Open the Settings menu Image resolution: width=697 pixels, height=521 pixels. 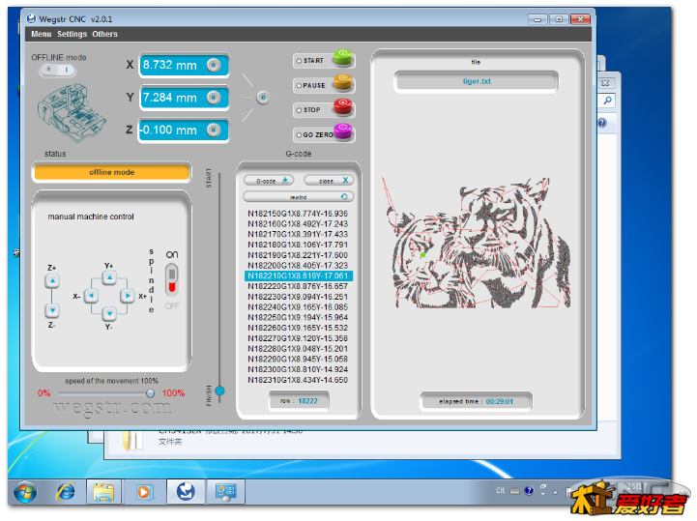[x=72, y=34]
